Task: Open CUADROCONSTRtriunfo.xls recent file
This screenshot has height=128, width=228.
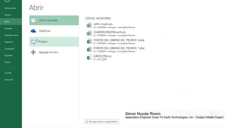Action: click(110, 32)
